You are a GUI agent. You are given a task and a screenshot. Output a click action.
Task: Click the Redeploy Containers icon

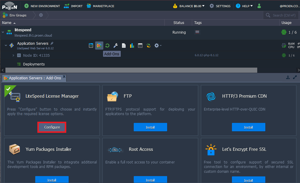(x=148, y=45)
